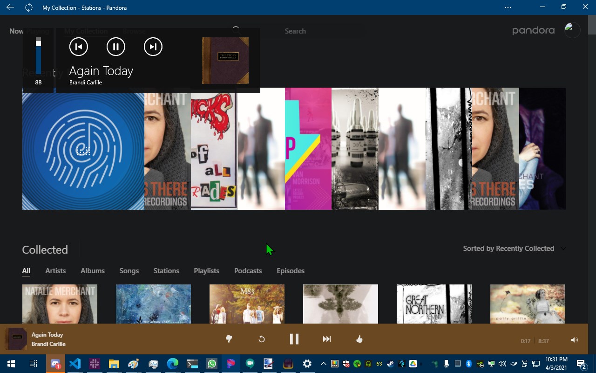The height and width of the screenshot is (373, 596).
Task: Open Bluetooth tray icon
Action: click(469, 364)
